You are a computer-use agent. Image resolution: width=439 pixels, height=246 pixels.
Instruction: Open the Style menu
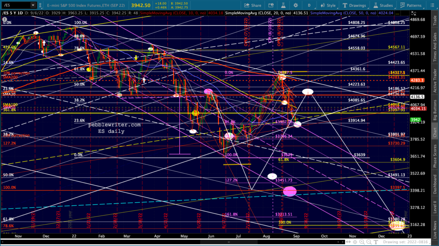click(x=328, y=5)
